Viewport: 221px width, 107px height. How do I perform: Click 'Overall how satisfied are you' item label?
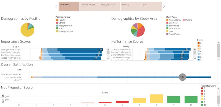pyautogui.click(x=11, y=77)
